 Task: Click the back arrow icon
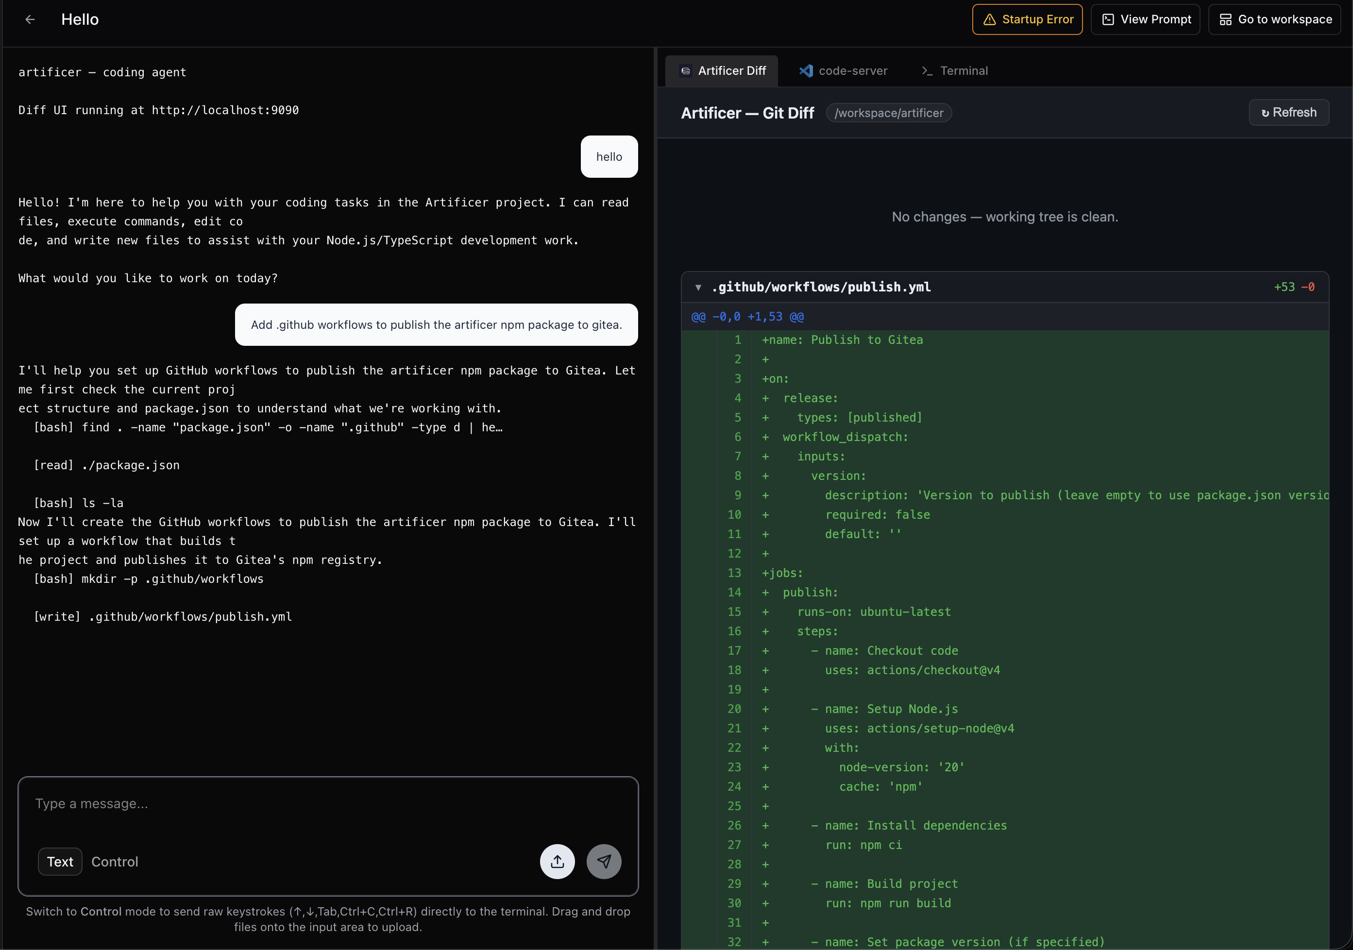tap(30, 19)
